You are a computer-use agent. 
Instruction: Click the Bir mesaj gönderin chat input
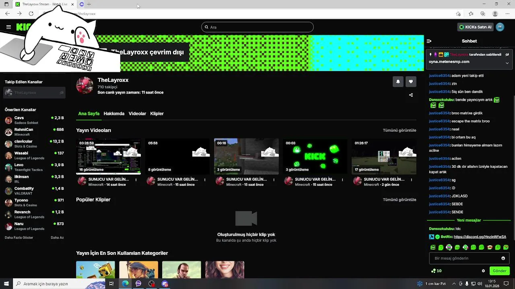pos(469,258)
